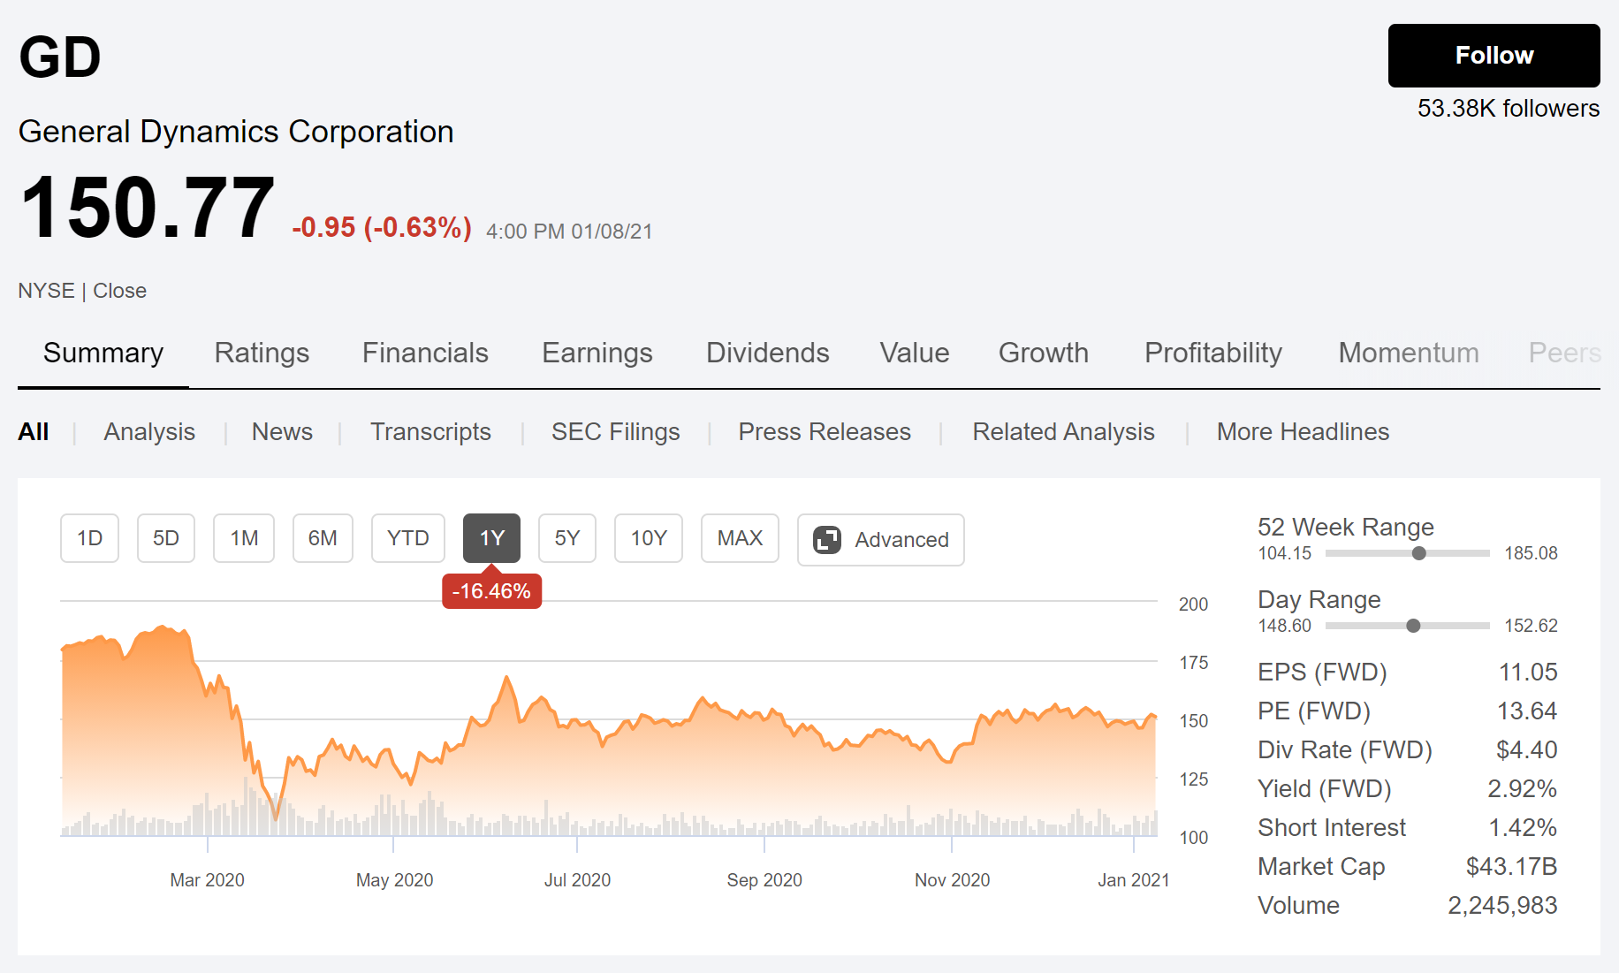Click the 52 Week Range slider marker

click(x=1419, y=553)
